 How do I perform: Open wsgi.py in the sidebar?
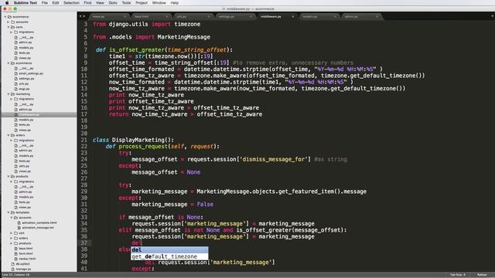(24, 89)
